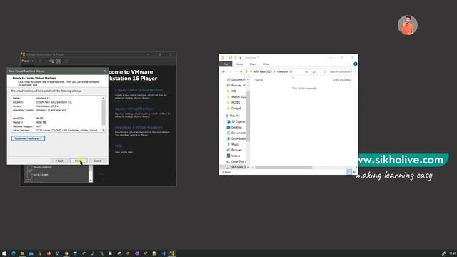The width and height of the screenshot is (457, 257).
Task: Open the Player menu in VMware
Action: tap(27, 61)
